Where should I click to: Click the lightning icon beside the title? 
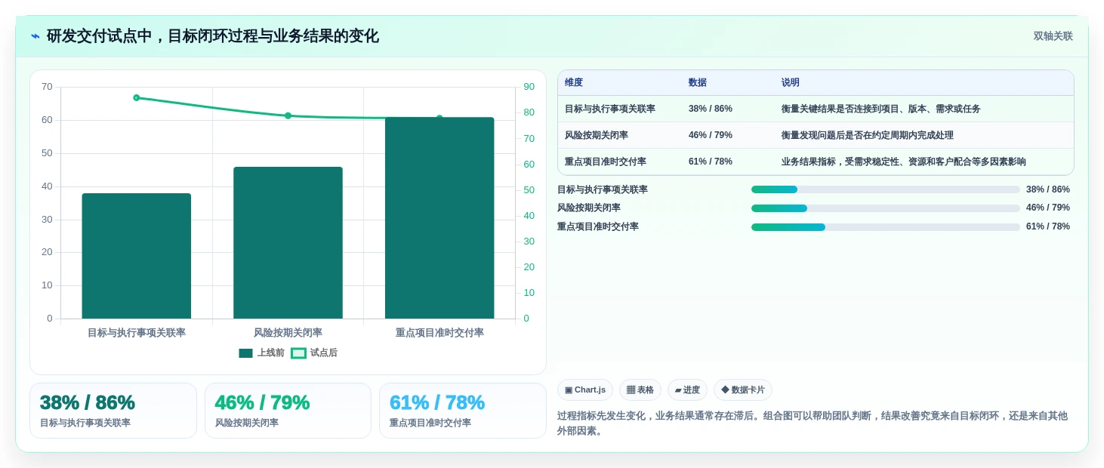(35, 36)
